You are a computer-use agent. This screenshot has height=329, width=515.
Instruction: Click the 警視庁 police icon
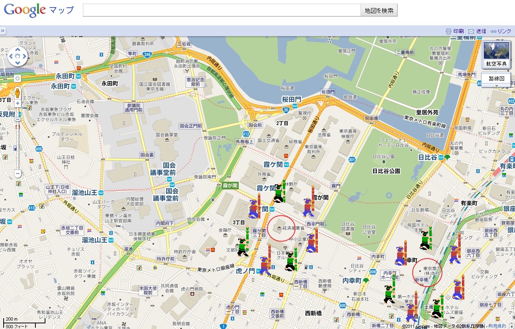(x=305, y=118)
